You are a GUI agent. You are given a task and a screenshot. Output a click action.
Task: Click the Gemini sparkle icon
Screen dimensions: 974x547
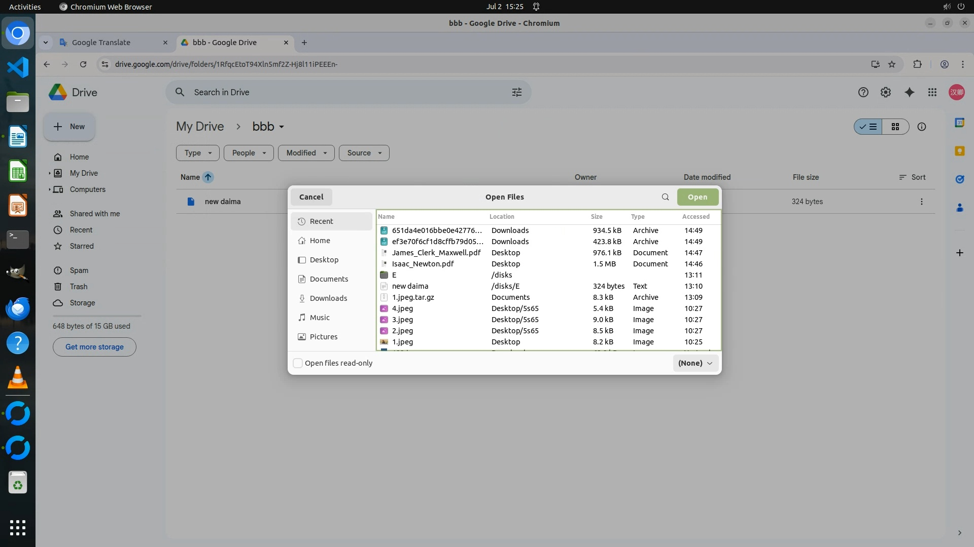tap(909, 92)
